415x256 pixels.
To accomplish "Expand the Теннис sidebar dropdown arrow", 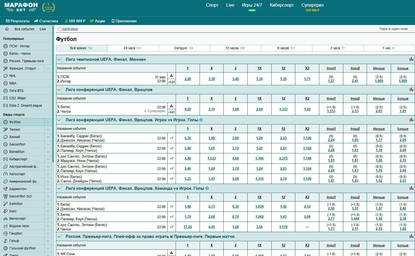I will pyautogui.click(x=48, y=130).
